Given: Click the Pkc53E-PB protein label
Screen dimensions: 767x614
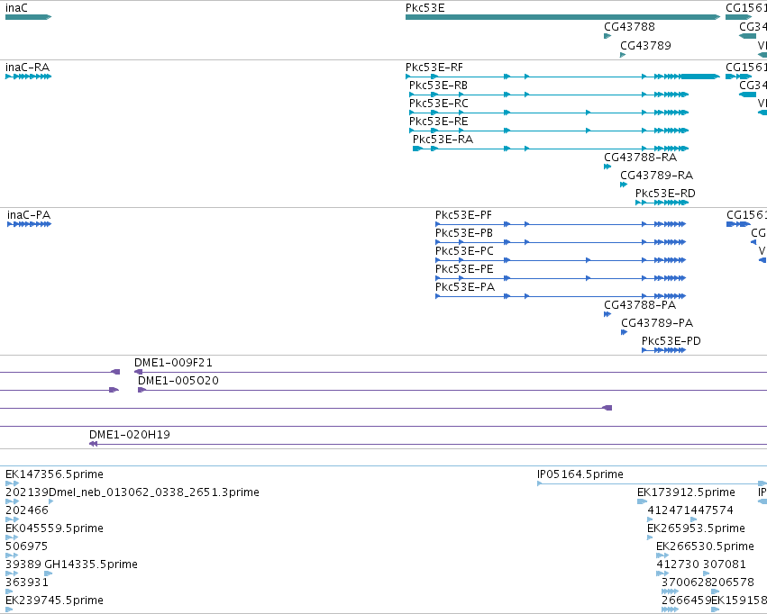Looking at the screenshot, I should [x=464, y=233].
